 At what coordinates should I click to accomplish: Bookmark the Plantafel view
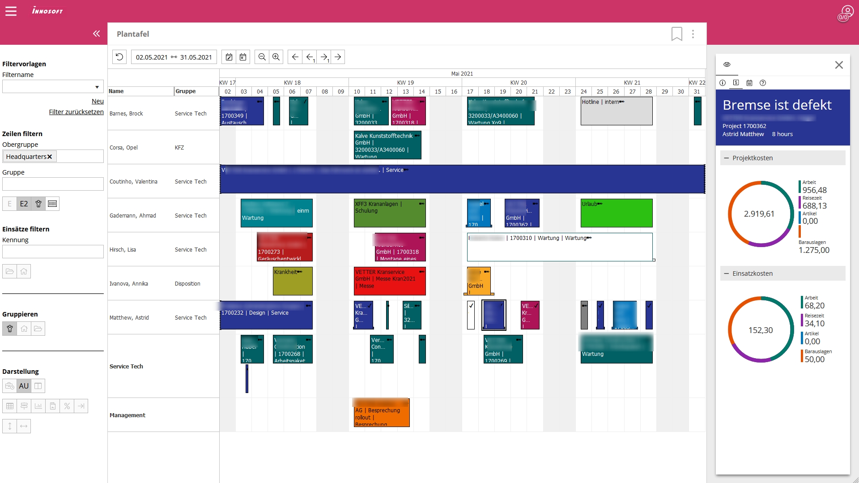[x=676, y=34]
